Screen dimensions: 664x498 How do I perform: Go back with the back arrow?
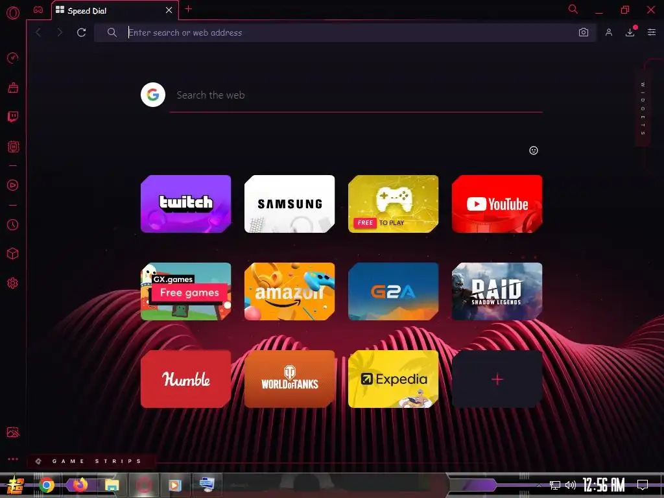(x=38, y=32)
